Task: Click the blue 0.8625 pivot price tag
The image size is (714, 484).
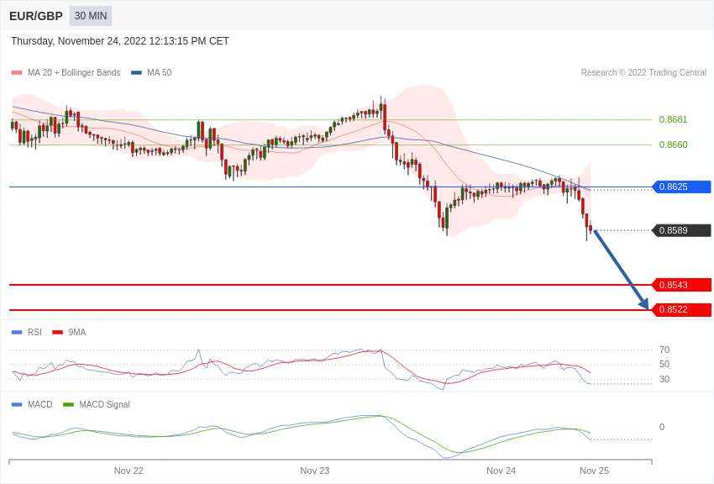Action: coord(682,187)
